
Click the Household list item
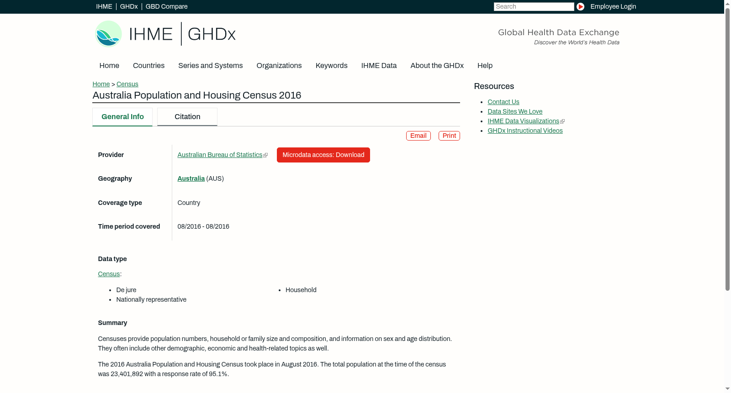(301, 290)
